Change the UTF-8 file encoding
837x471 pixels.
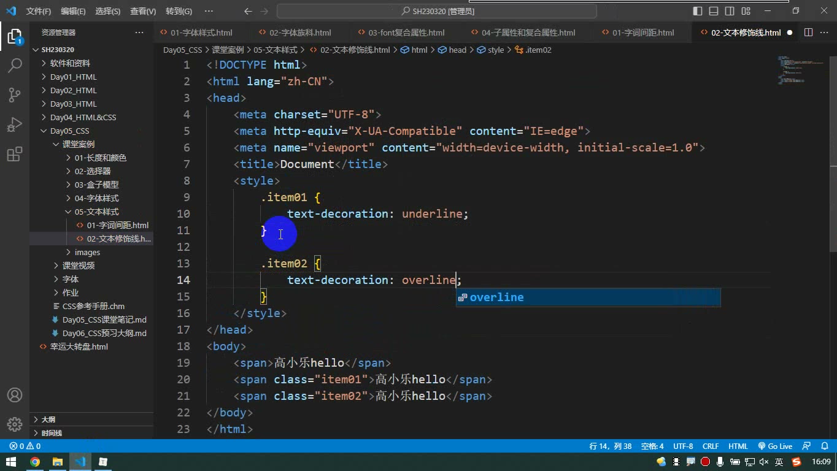pyautogui.click(x=683, y=446)
